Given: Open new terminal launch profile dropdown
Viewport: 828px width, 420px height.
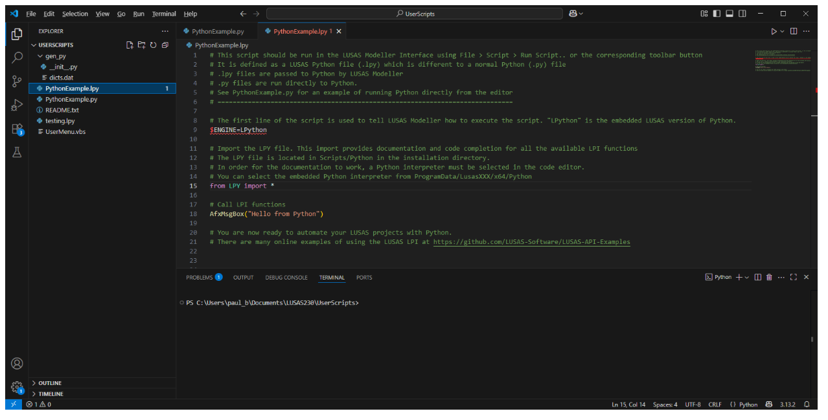Looking at the screenshot, I should click(747, 277).
